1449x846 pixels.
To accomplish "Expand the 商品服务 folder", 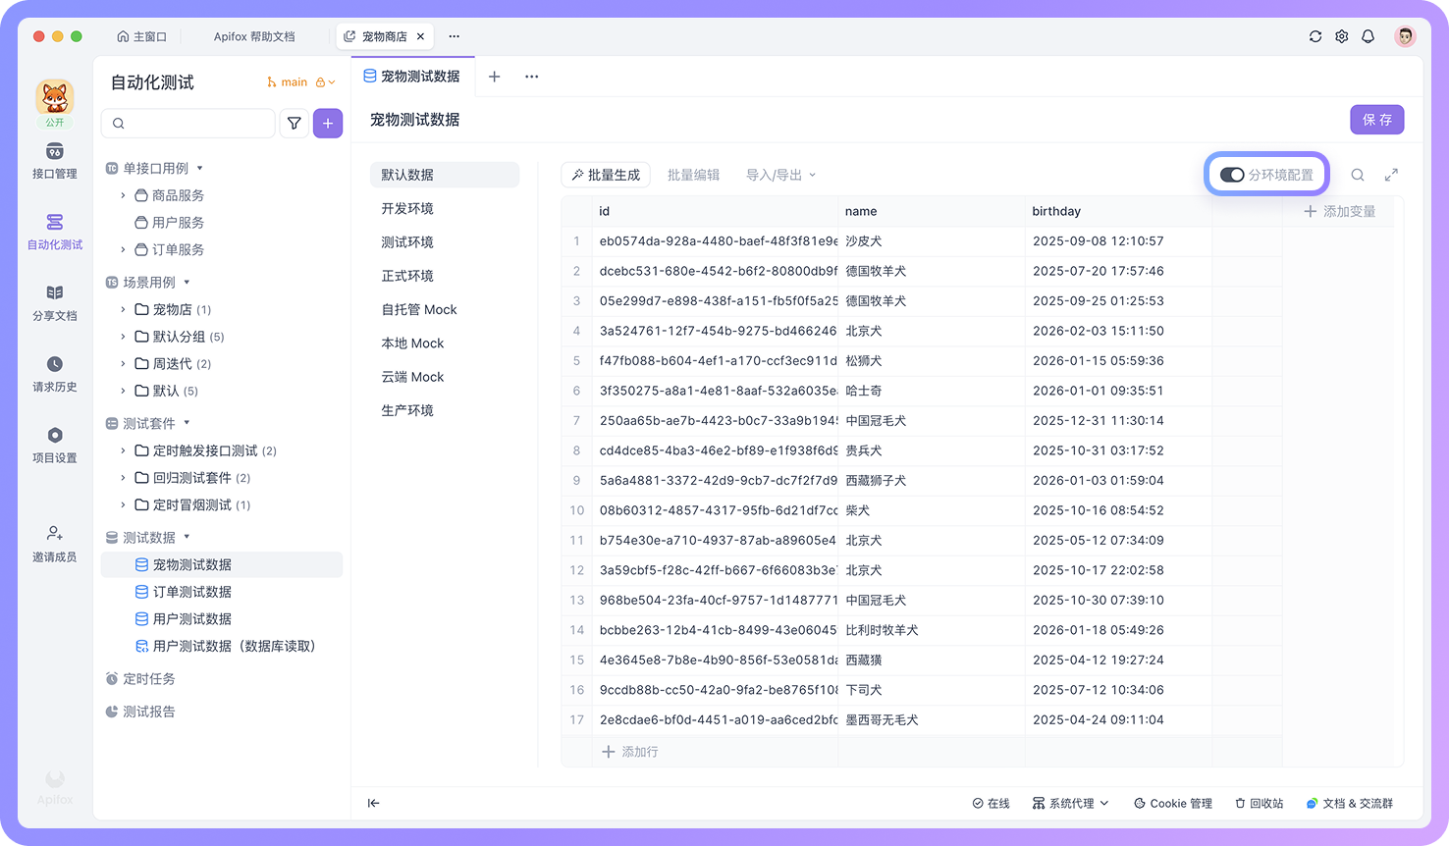I will pyautogui.click(x=123, y=195).
